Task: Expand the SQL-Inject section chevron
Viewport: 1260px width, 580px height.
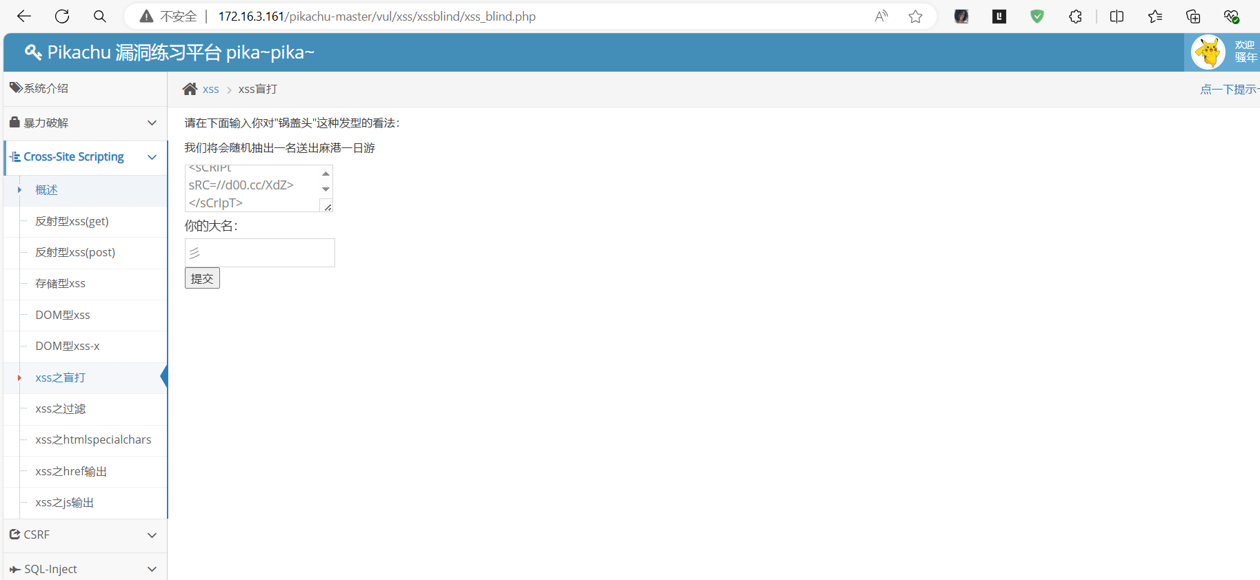Action: pos(152,569)
